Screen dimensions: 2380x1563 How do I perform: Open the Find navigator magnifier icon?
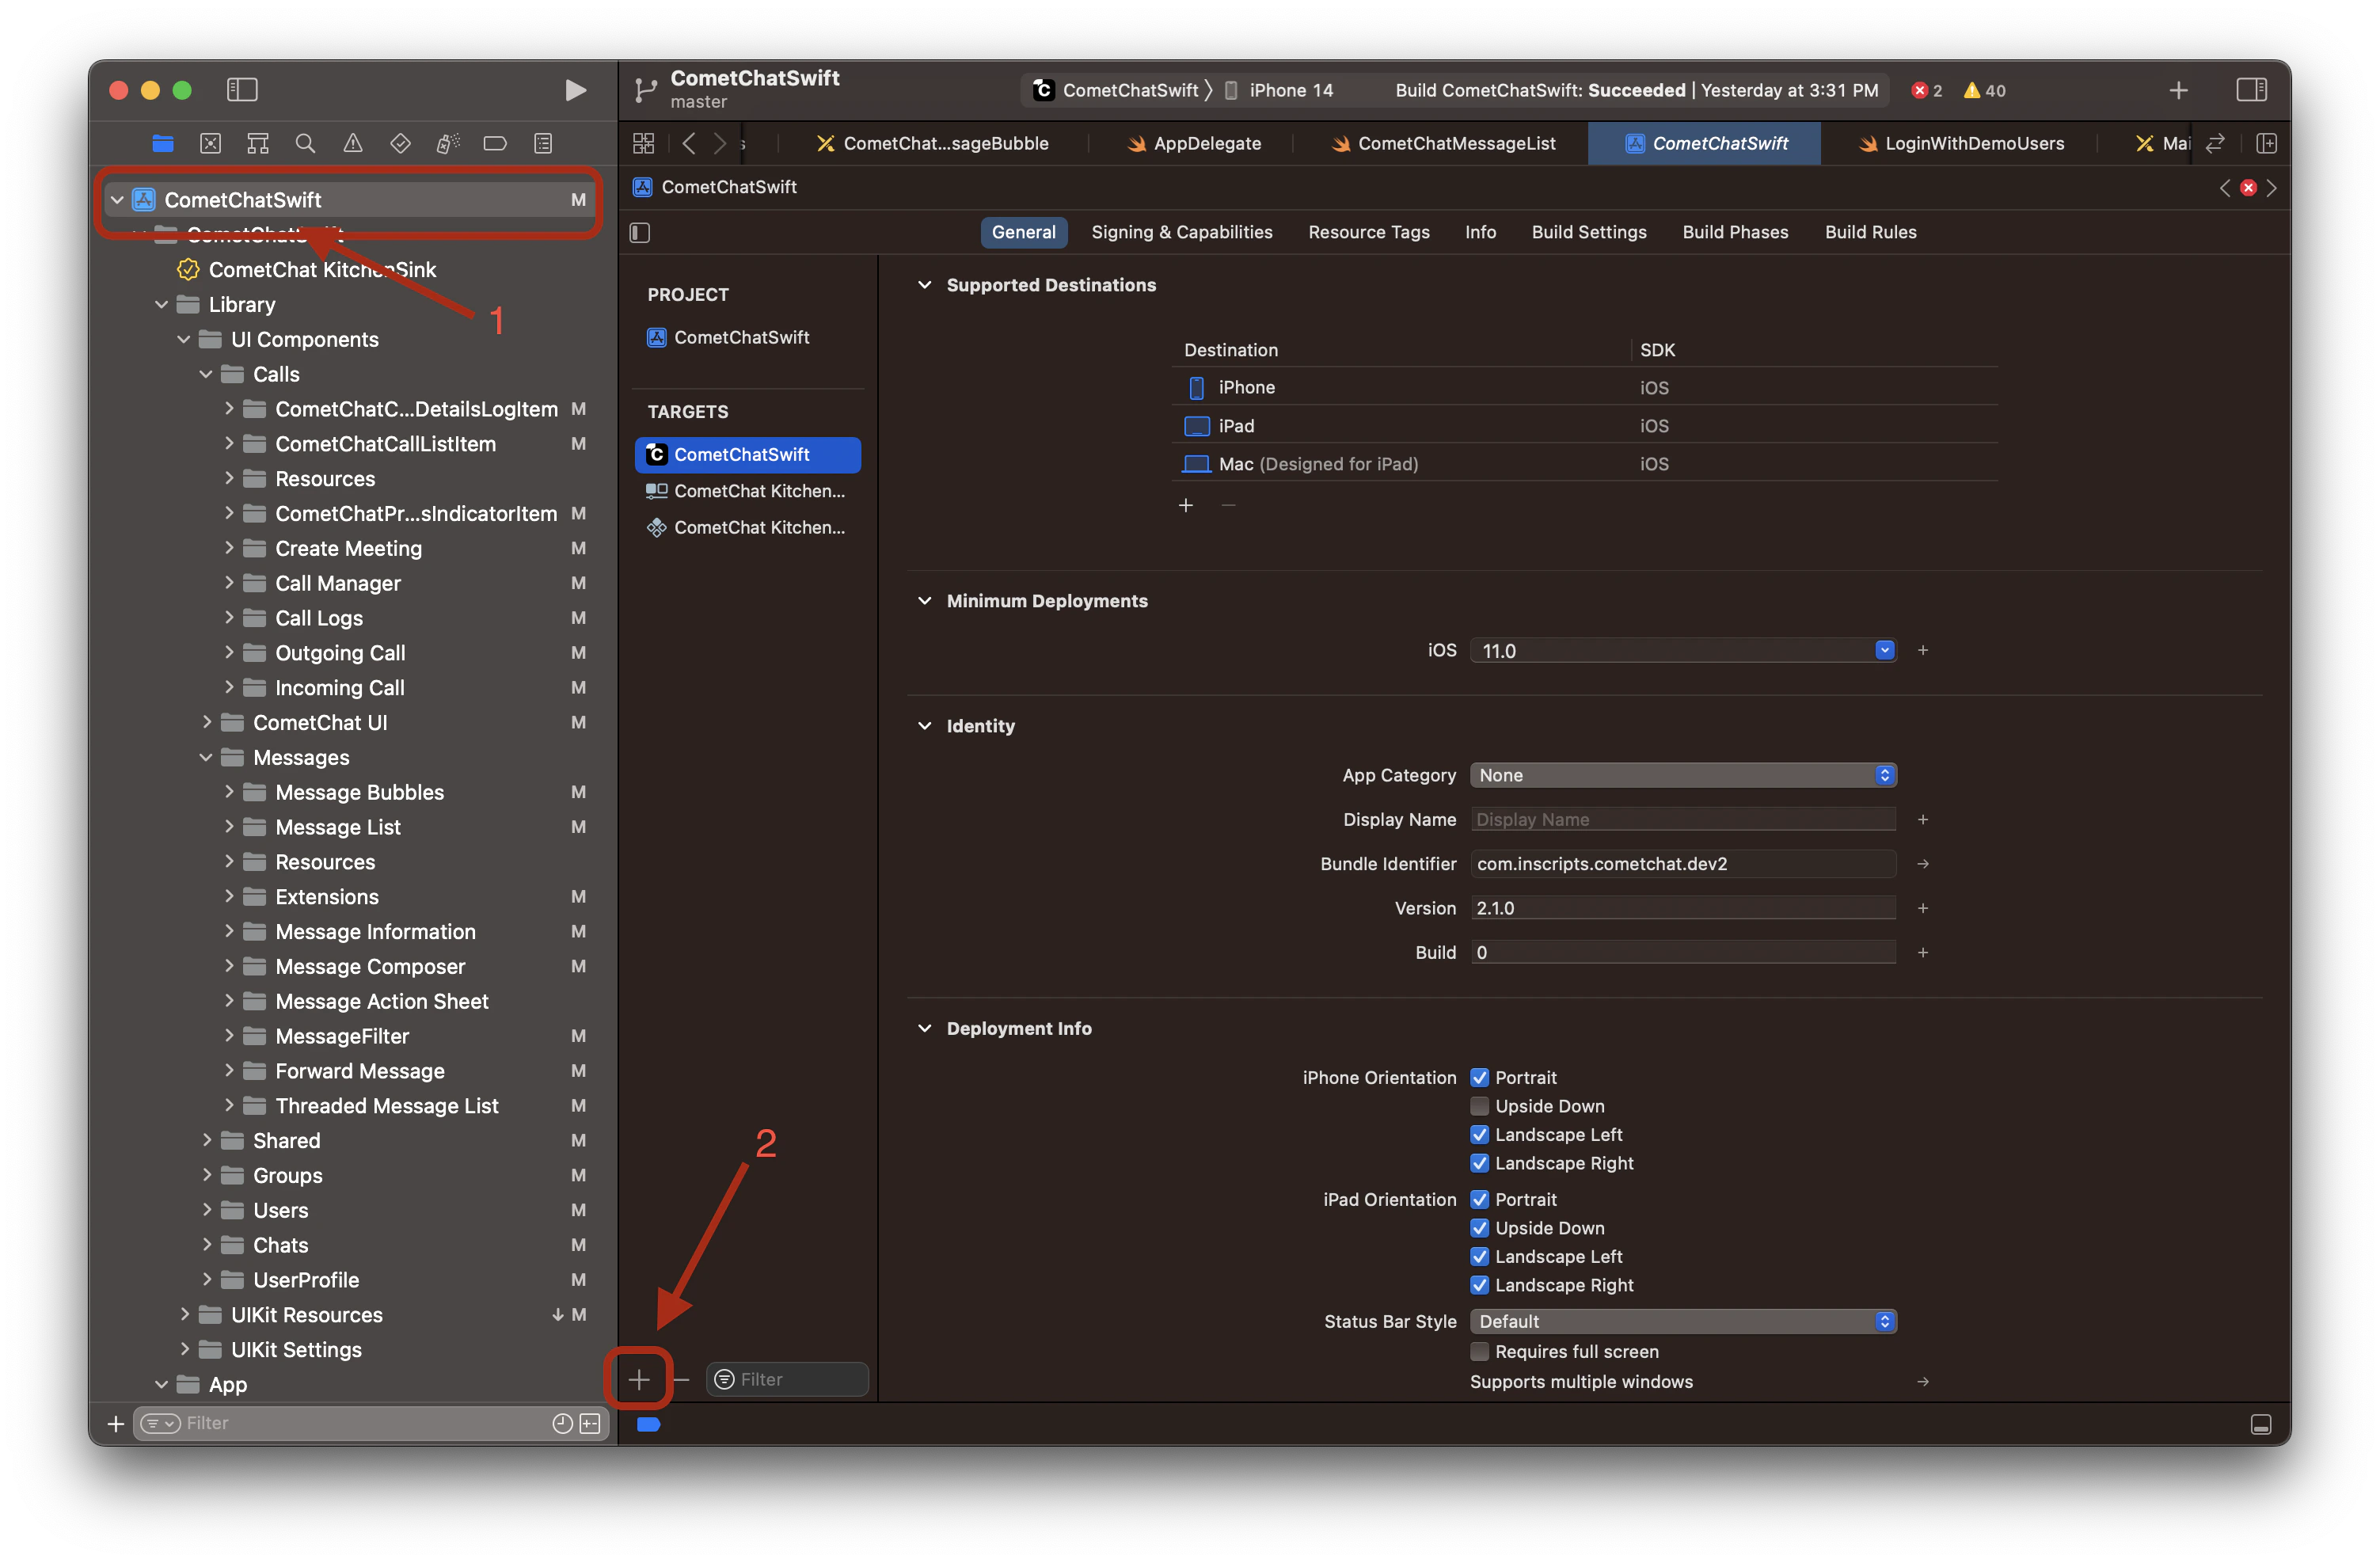(305, 143)
